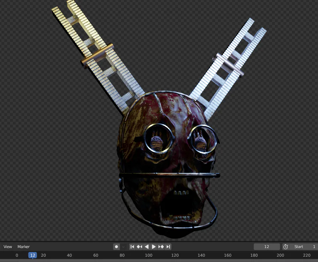318x262 pixels.
Task: Click frame 100 on the timeline ruler
Action: 148,255
